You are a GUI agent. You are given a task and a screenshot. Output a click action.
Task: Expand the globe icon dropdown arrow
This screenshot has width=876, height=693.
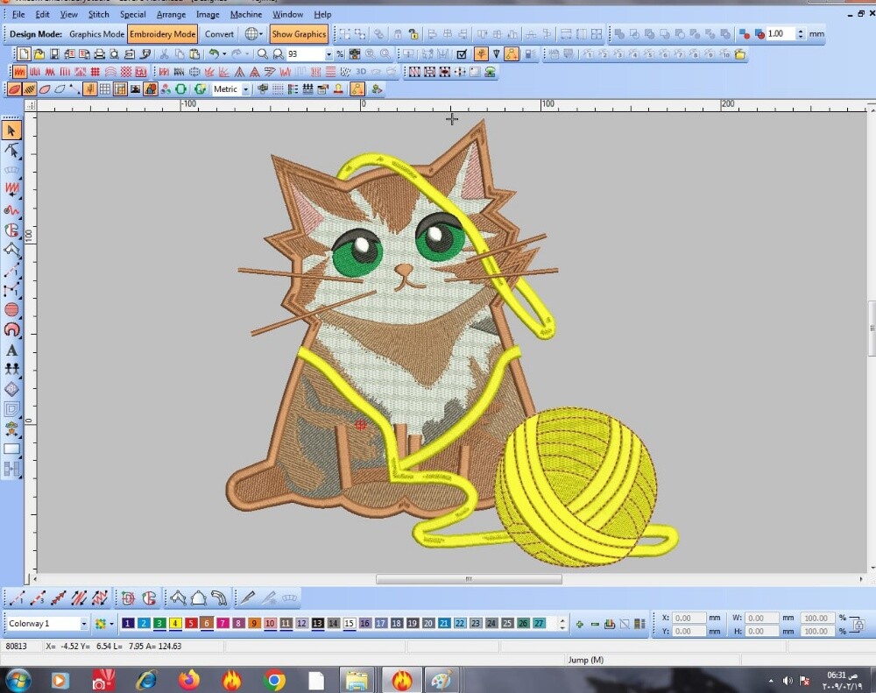tap(261, 34)
